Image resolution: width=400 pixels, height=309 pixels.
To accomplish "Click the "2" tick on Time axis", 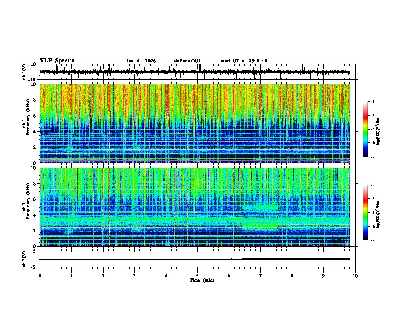I will [103, 276].
